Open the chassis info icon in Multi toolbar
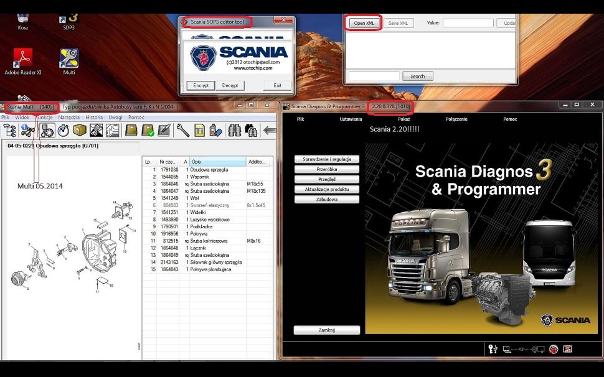The image size is (604, 377). pos(27,131)
